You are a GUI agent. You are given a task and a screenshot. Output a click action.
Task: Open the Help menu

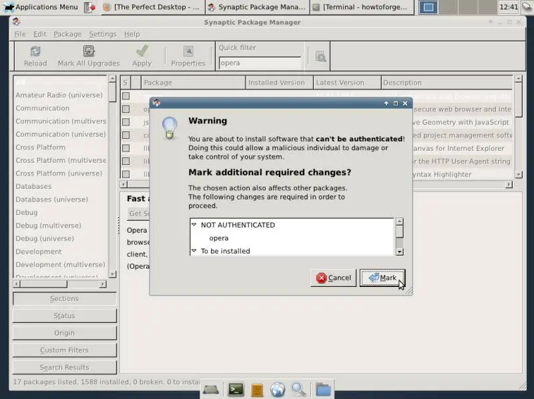[x=131, y=34]
